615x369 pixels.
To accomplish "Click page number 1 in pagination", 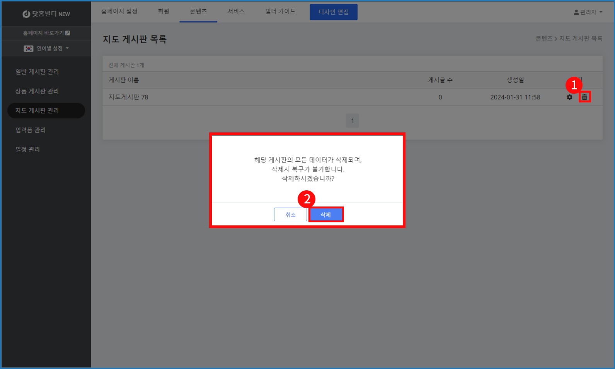I will (353, 121).
